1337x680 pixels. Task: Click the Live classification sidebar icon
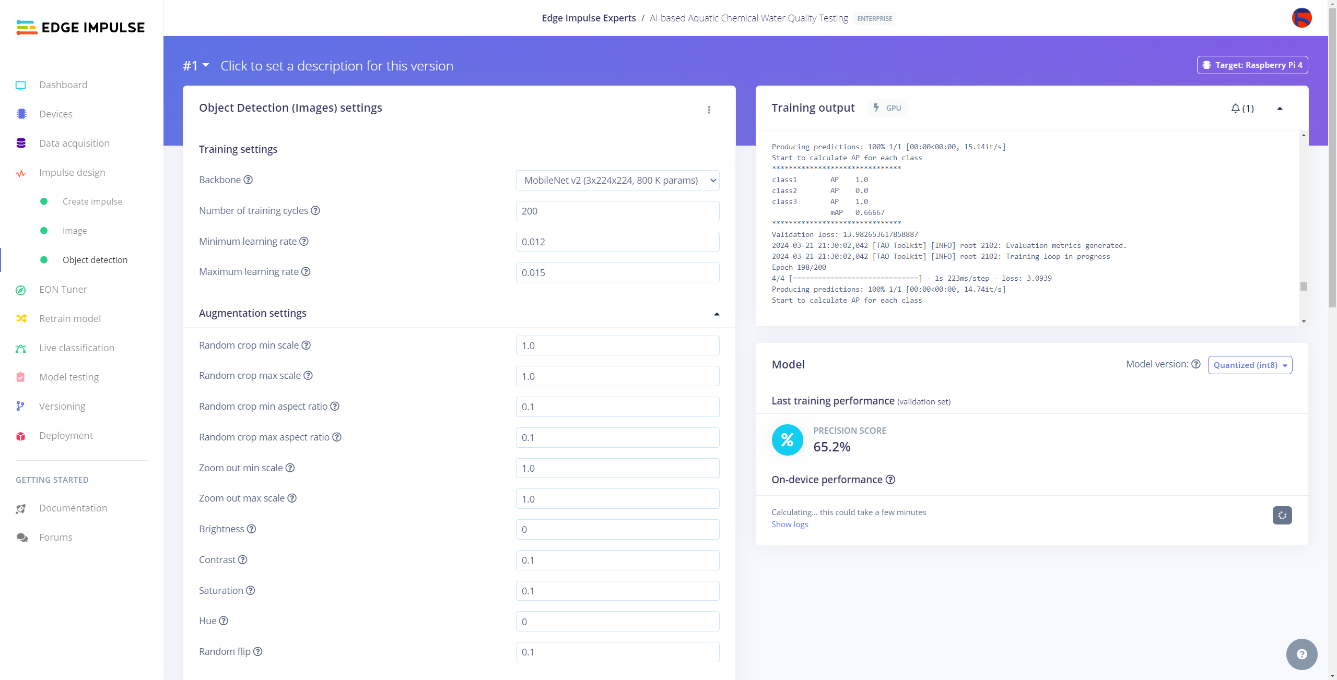[x=22, y=347]
